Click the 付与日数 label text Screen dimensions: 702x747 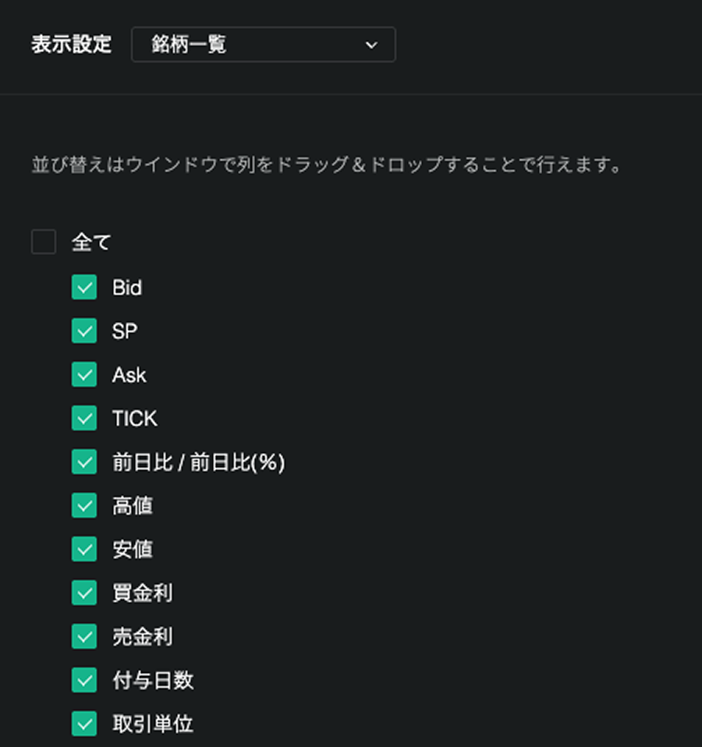153,681
